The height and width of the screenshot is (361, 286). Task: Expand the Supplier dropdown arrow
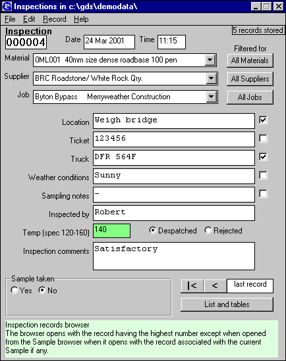coord(212,78)
